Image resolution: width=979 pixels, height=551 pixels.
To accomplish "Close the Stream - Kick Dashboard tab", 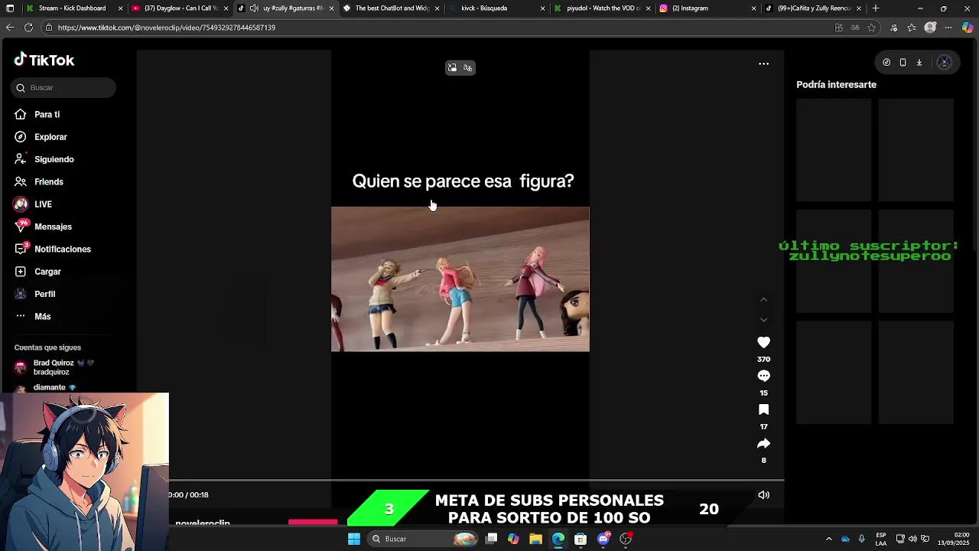I will pyautogui.click(x=120, y=8).
